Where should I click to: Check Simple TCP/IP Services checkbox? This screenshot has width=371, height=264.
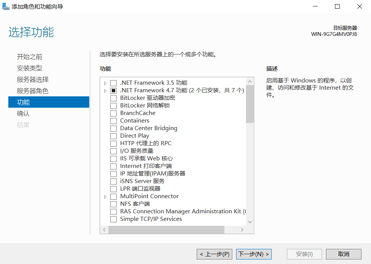114,219
